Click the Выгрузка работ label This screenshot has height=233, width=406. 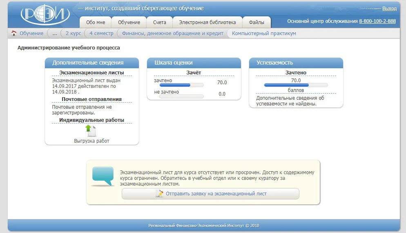pos(91,141)
